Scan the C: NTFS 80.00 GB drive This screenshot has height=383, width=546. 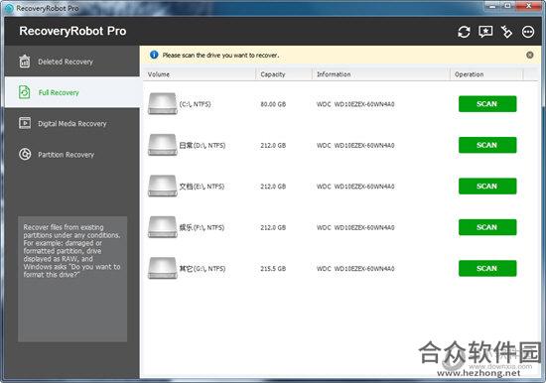coord(487,104)
